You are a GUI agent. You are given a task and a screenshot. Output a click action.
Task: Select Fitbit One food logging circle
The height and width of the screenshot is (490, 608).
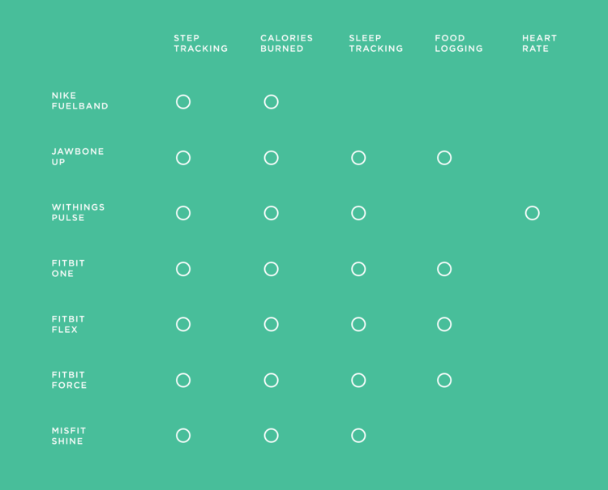444,269
